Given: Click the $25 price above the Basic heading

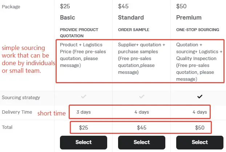Looking at the screenshot, I should [65, 6].
